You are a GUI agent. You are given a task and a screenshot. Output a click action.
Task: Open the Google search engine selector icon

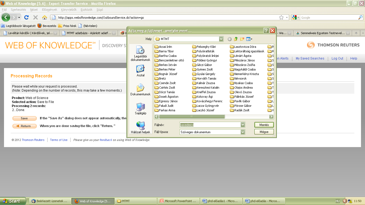pos(296,17)
